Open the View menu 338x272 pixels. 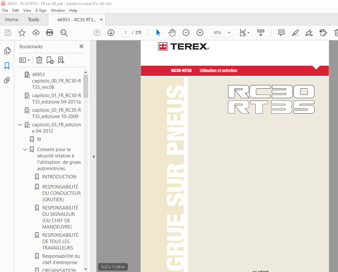[x=27, y=10]
